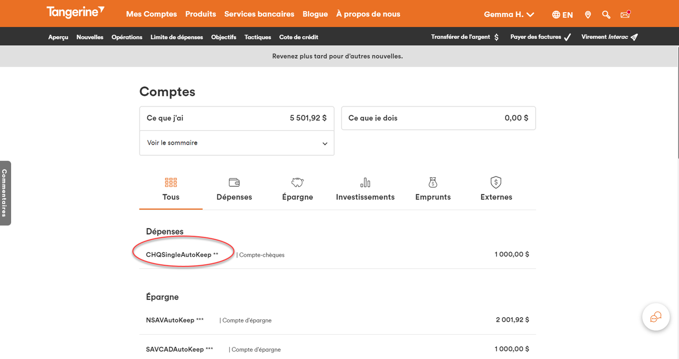
Task: Expand the Gemma H. user menu
Action: click(x=509, y=14)
